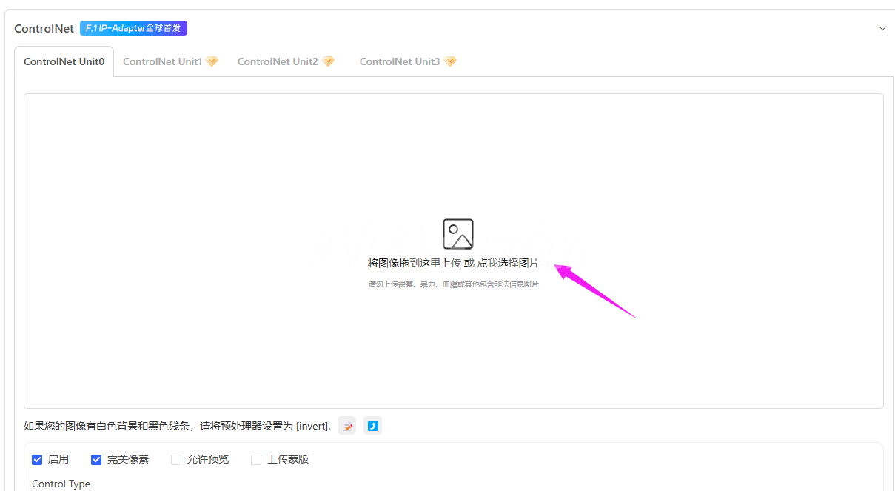Uncheck the 完美像素 checkbox
The width and height of the screenshot is (895, 491).
click(x=96, y=460)
